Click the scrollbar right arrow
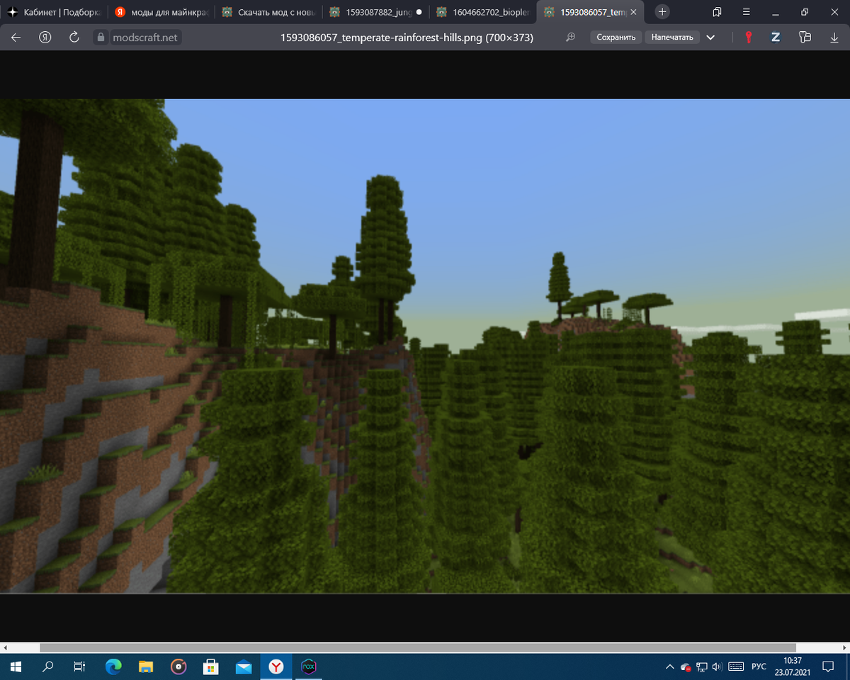Image resolution: width=850 pixels, height=680 pixels. tap(844, 647)
